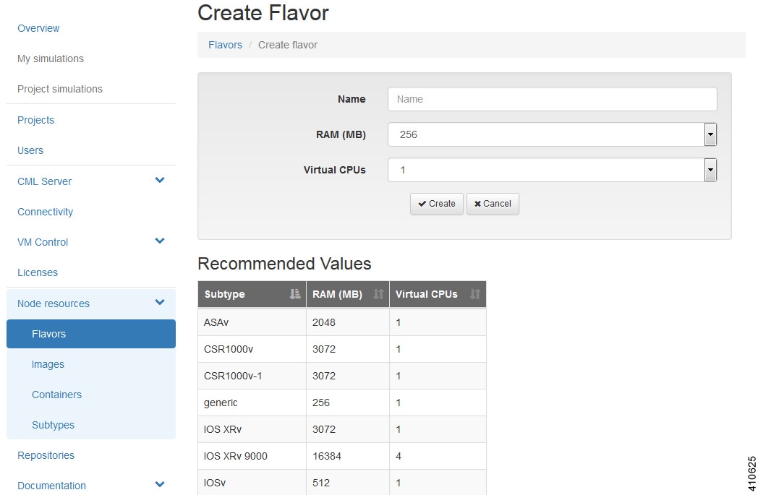Sort table by Subtype column icon
Image resolution: width=758 pixels, height=495 pixels.
(295, 294)
